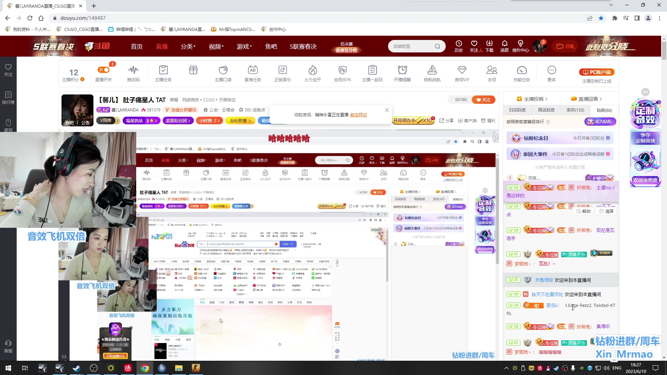
Task: Open the S联赛春决 nav item
Action: coord(303,46)
